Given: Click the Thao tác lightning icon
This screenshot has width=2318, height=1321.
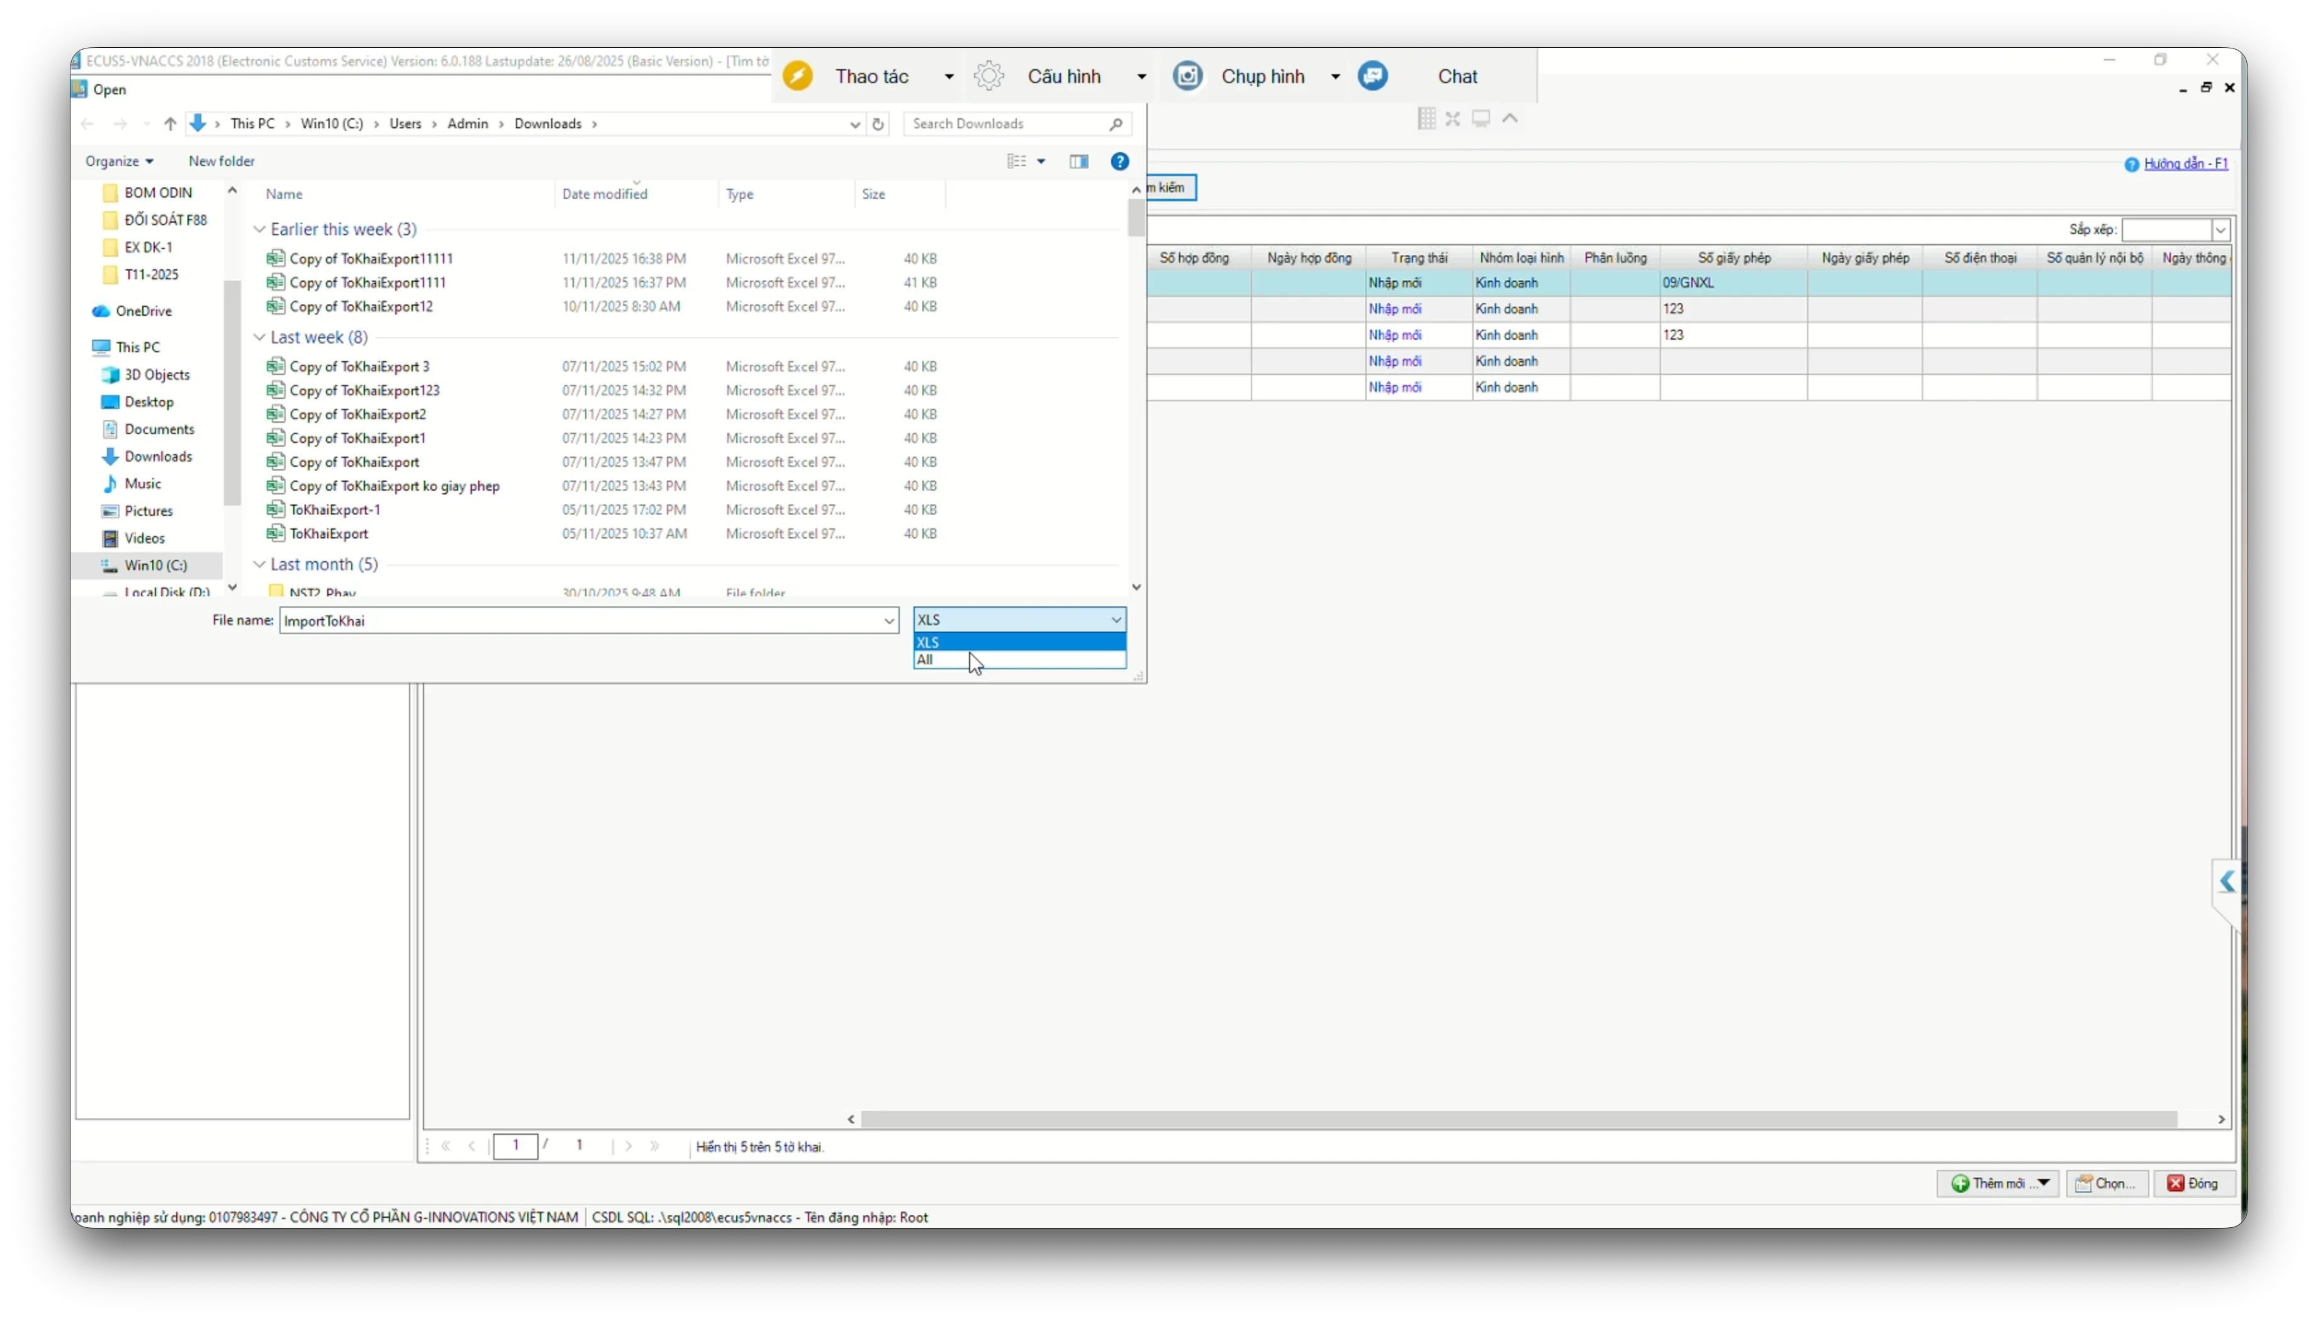Looking at the screenshot, I should (797, 76).
